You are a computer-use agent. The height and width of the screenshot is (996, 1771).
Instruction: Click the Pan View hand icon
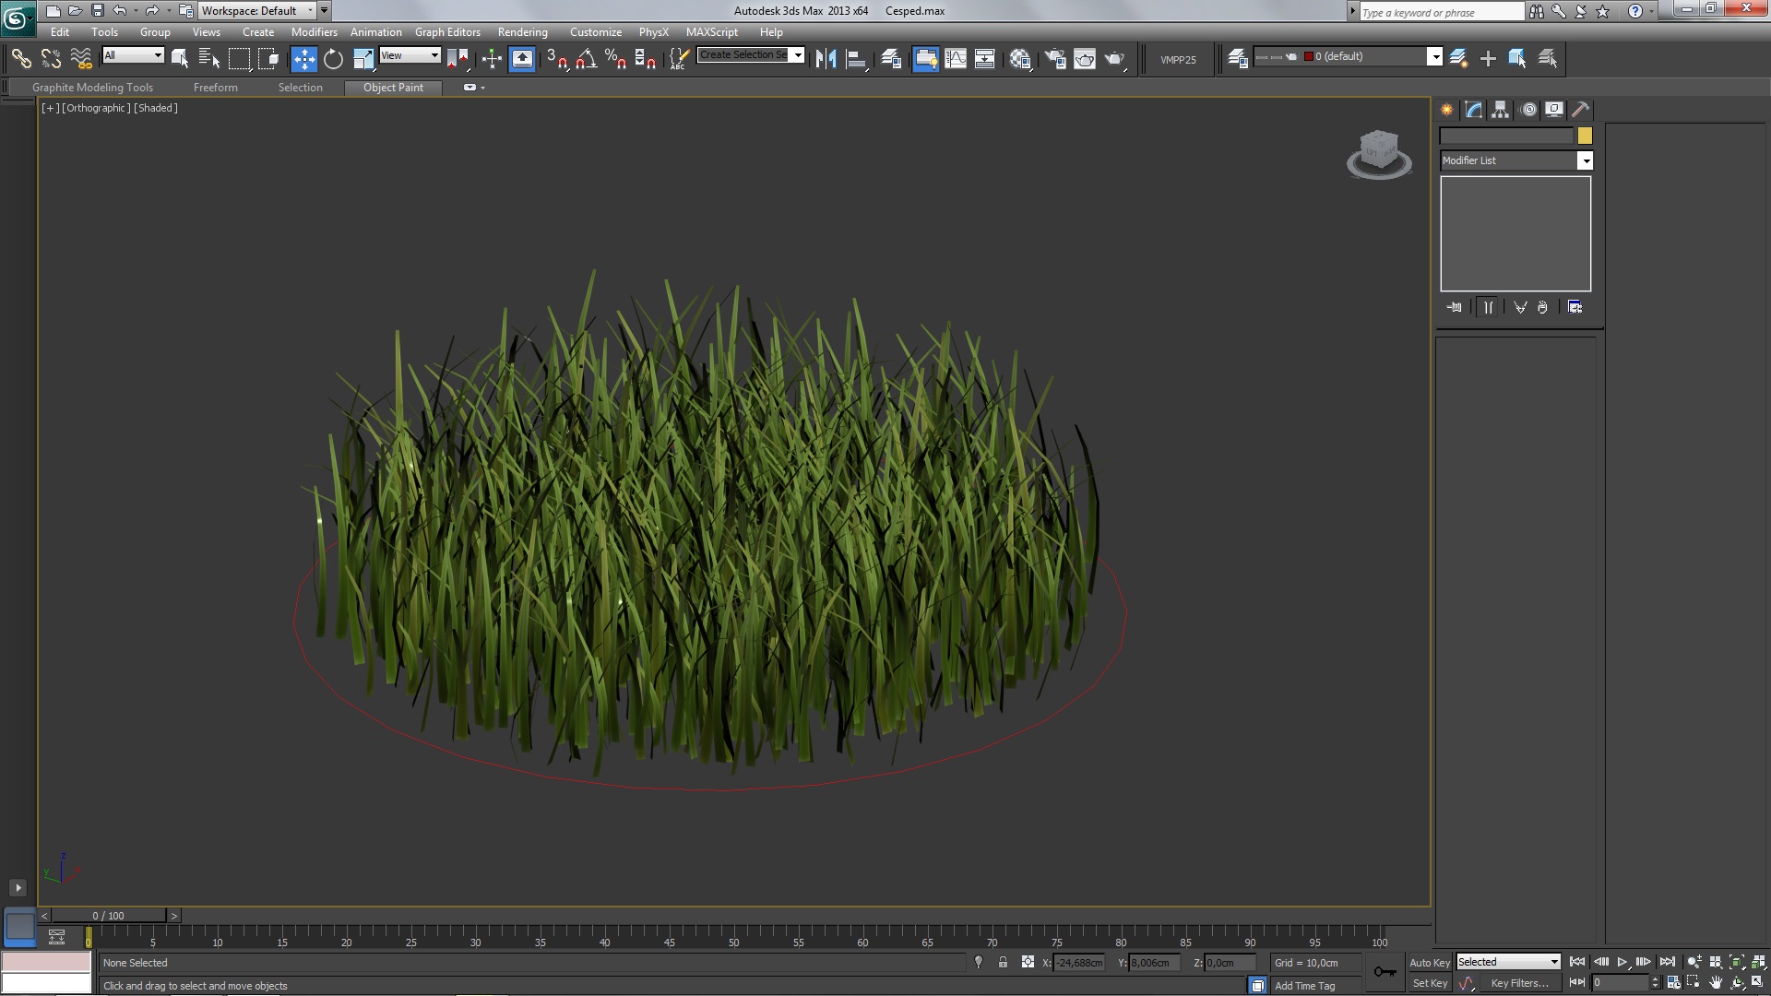pyautogui.click(x=1716, y=983)
